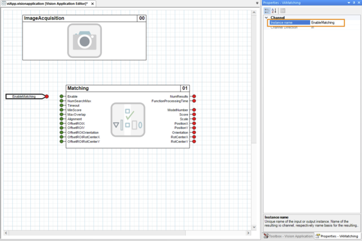Collapse the Channel category in Properties
Image resolution: width=362 pixels, height=241 pixels.
267,17
